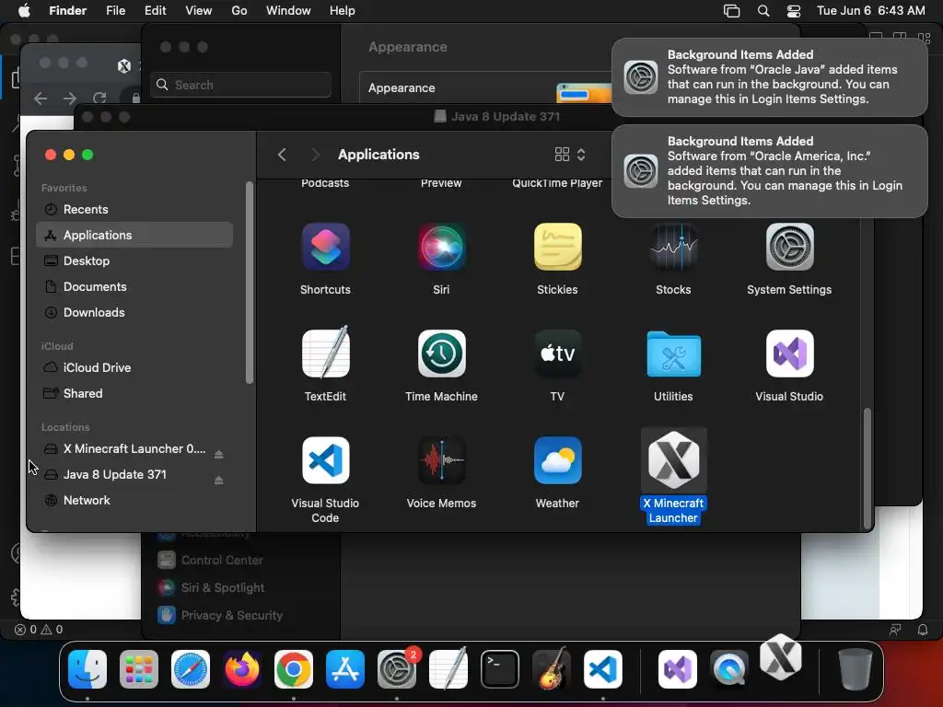This screenshot has height=707, width=943.
Task: Select iCloud Drive in Finder sidebar
Action: pyautogui.click(x=134, y=367)
